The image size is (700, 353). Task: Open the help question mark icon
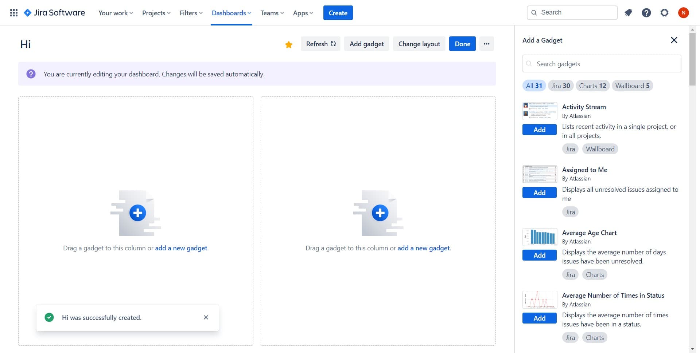pos(646,13)
